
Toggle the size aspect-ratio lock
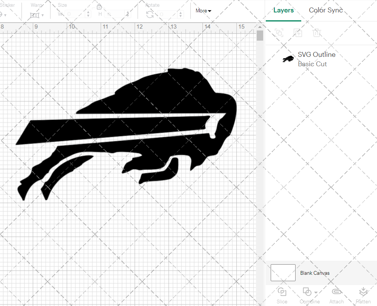99,6
